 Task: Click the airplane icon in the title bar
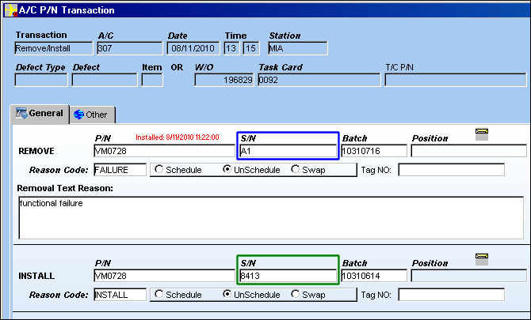point(11,10)
